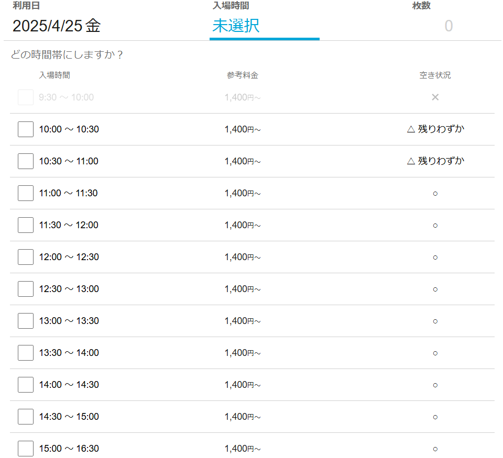Viewport: 503px width, 458px height.
Task: Click the disabled 9:30 ～ 10:00 checkbox
Action: pos(26,97)
